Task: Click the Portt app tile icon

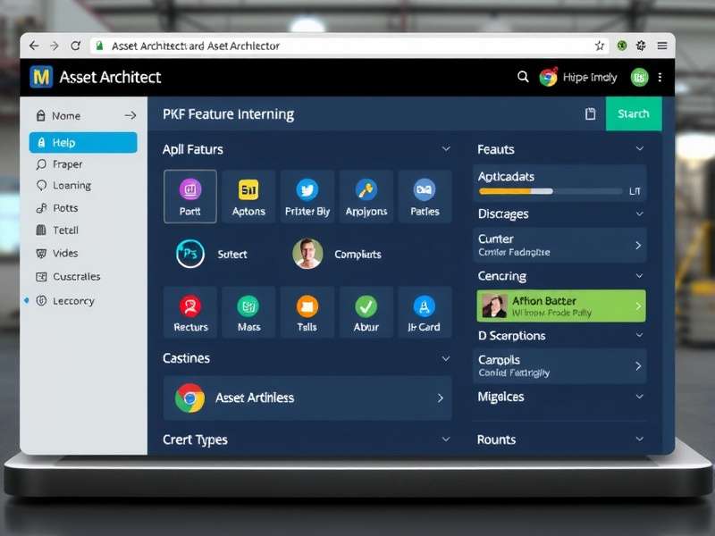Action: 190,189
